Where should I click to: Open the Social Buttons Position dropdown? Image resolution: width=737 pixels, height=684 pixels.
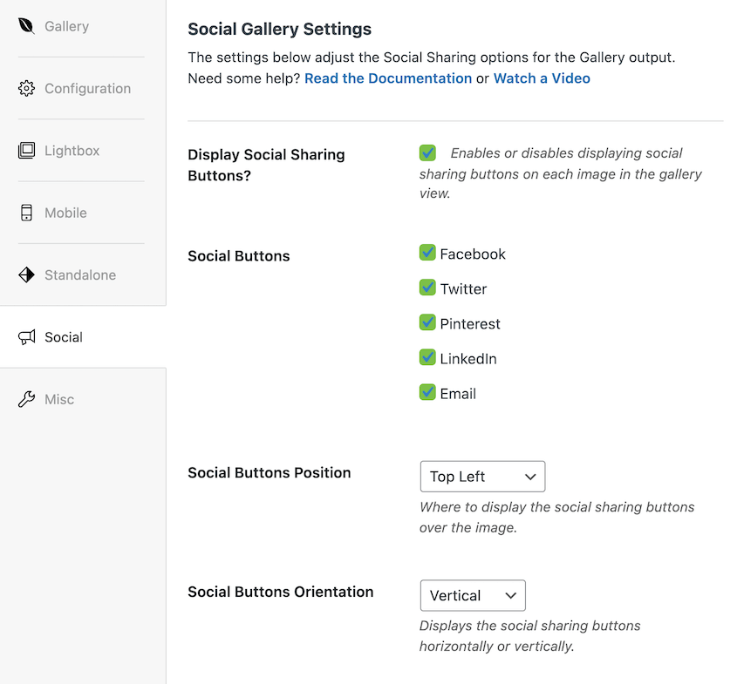(x=482, y=477)
